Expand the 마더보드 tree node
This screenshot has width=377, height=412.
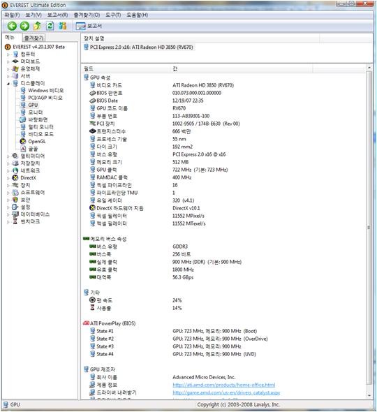[8, 61]
